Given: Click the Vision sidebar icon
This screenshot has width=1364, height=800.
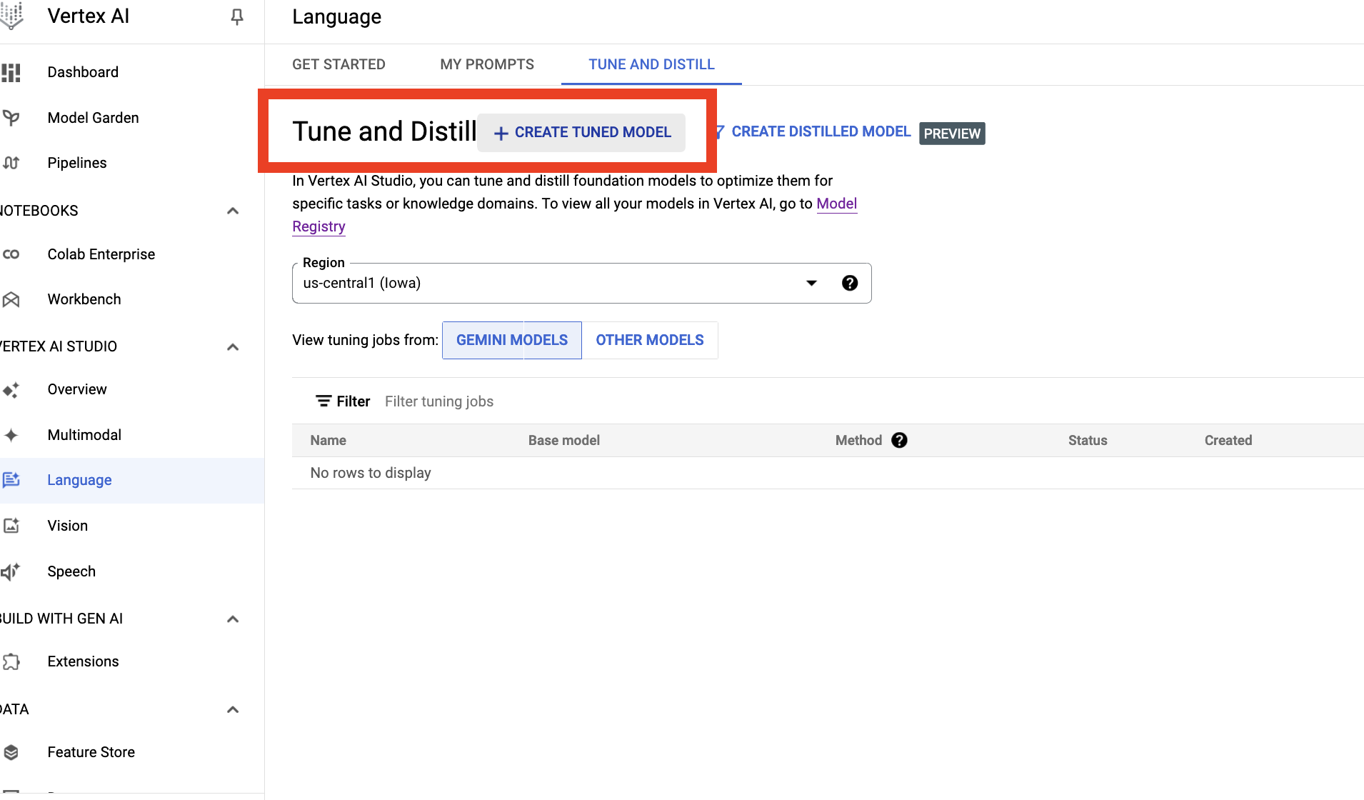Looking at the screenshot, I should pyautogui.click(x=11, y=526).
